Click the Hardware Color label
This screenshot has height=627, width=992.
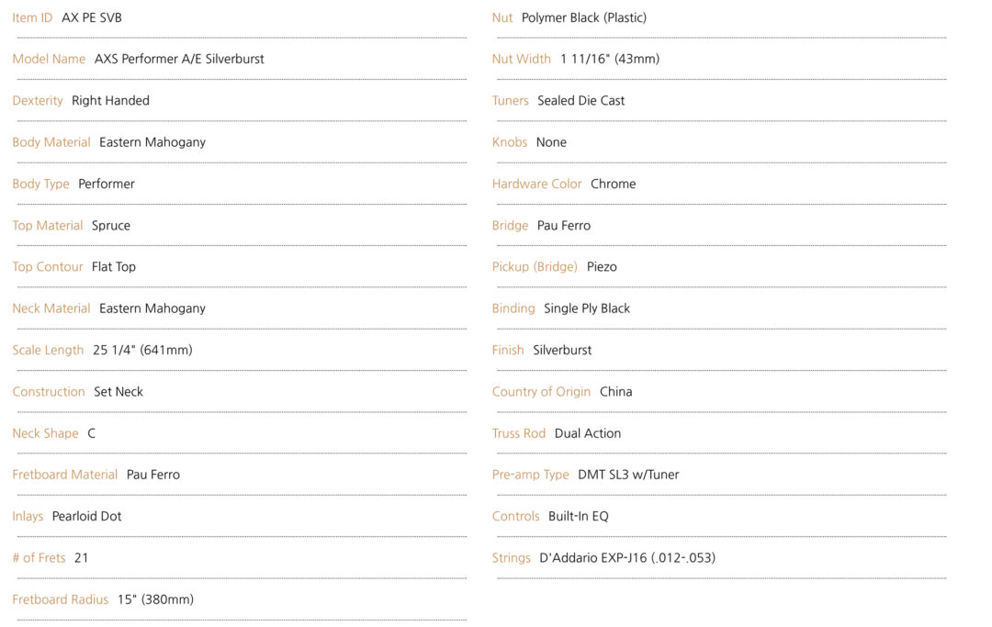click(537, 184)
